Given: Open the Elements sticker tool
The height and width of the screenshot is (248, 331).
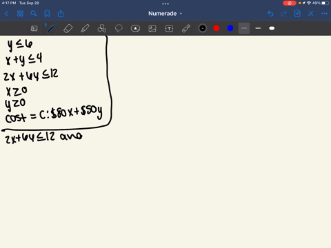Looking at the screenshot, I should (135, 28).
